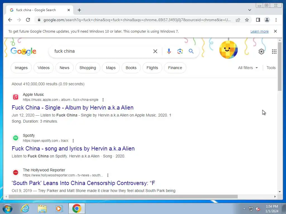Open the muted volume tray icon
The image size is (286, 214).
(258, 209)
